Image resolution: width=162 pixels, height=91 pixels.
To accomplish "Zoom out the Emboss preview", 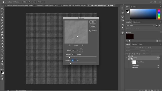I will pos(69,45).
